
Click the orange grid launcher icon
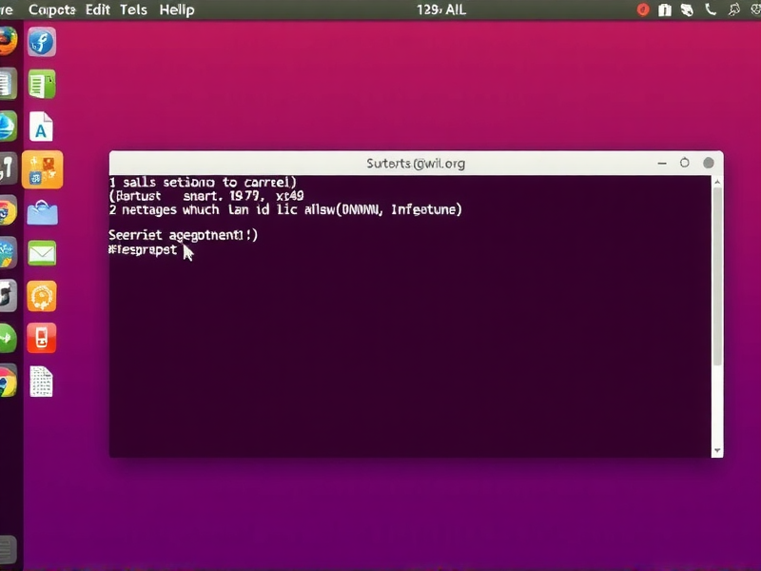pos(42,167)
